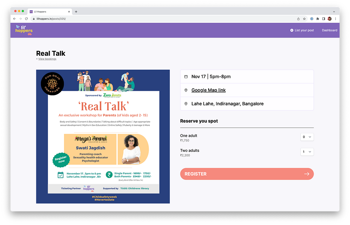Open the View bookings link
350x225 pixels.
[47, 59]
